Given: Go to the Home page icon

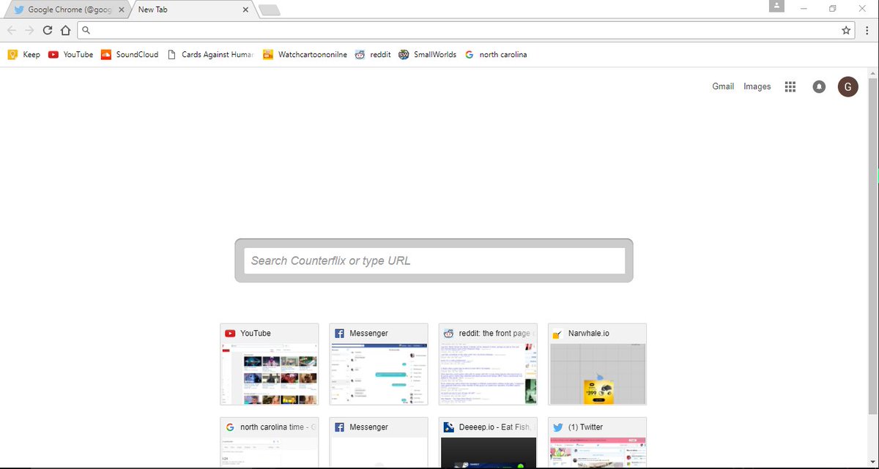Looking at the screenshot, I should pos(65,30).
